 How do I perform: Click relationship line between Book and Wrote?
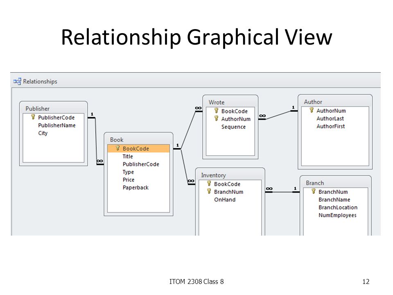[188, 130]
